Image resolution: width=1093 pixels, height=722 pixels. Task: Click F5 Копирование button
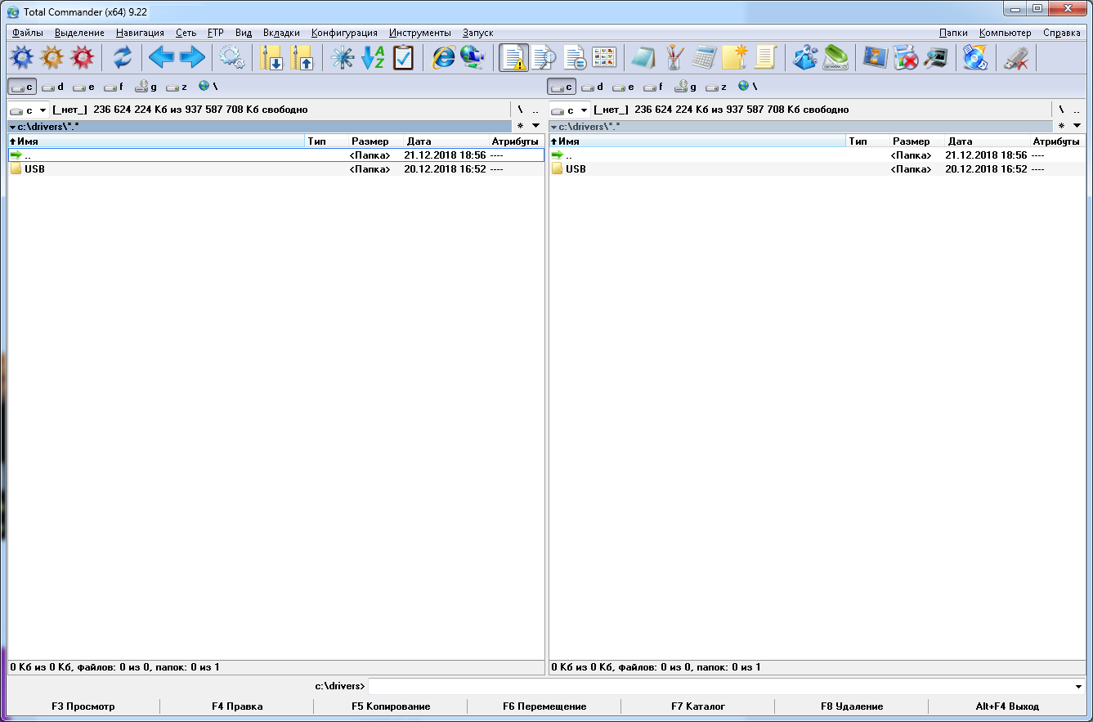point(391,706)
